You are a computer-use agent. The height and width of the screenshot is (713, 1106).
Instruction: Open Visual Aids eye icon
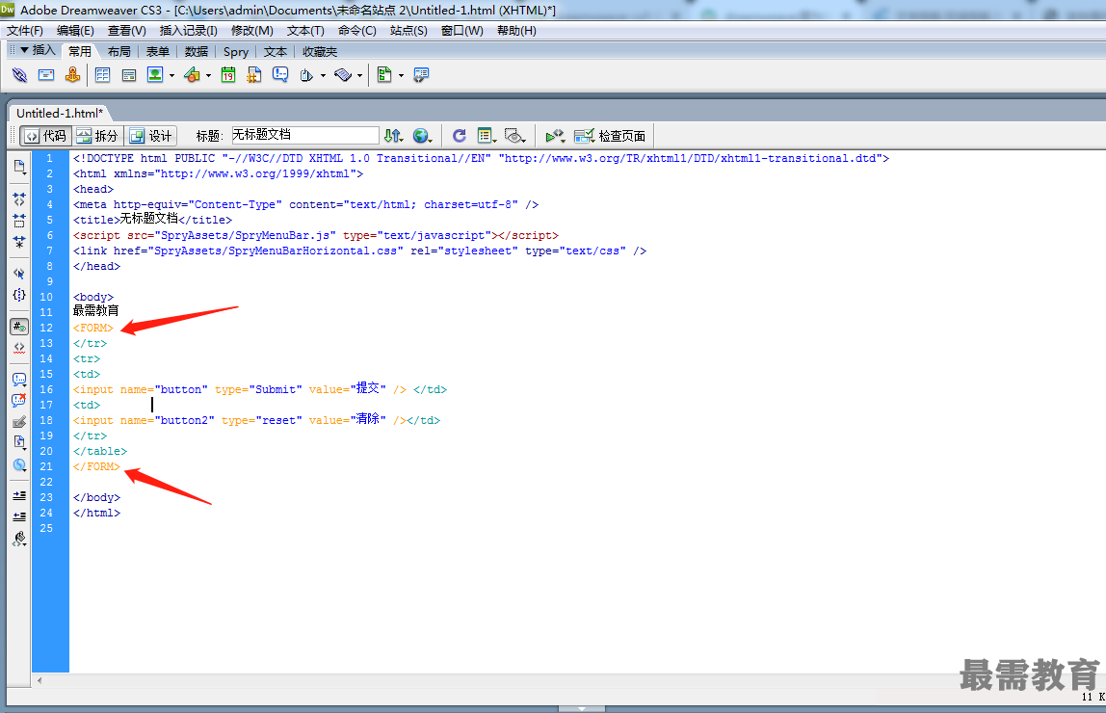(514, 136)
